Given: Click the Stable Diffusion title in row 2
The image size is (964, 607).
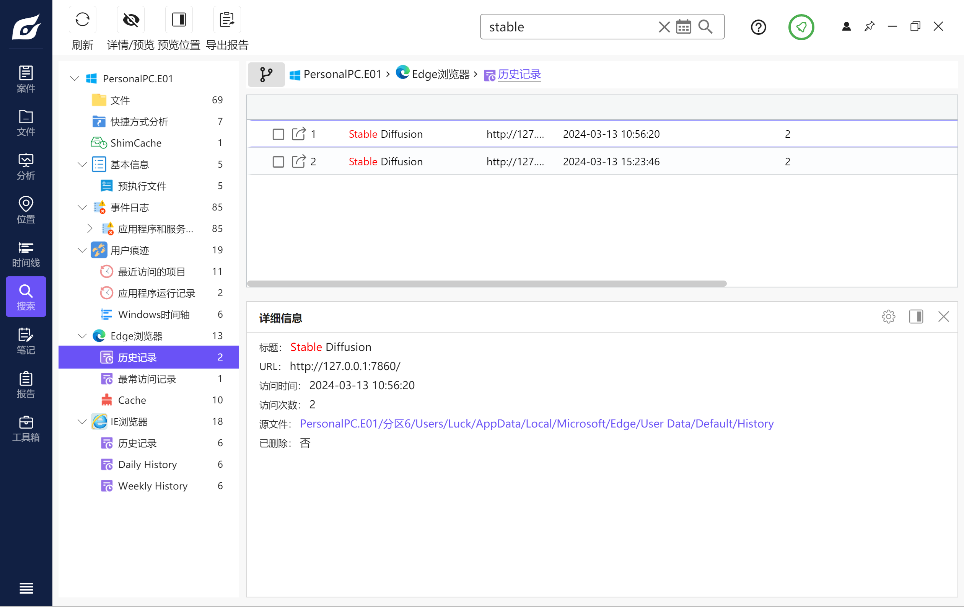Looking at the screenshot, I should (386, 162).
